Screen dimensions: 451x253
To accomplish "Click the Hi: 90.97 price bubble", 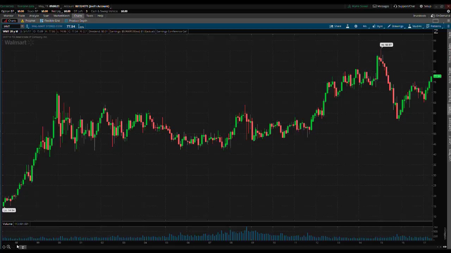I will pos(386,45).
